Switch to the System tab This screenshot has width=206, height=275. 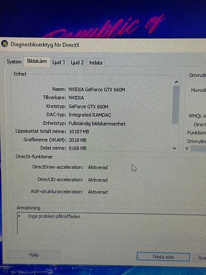pos(14,62)
